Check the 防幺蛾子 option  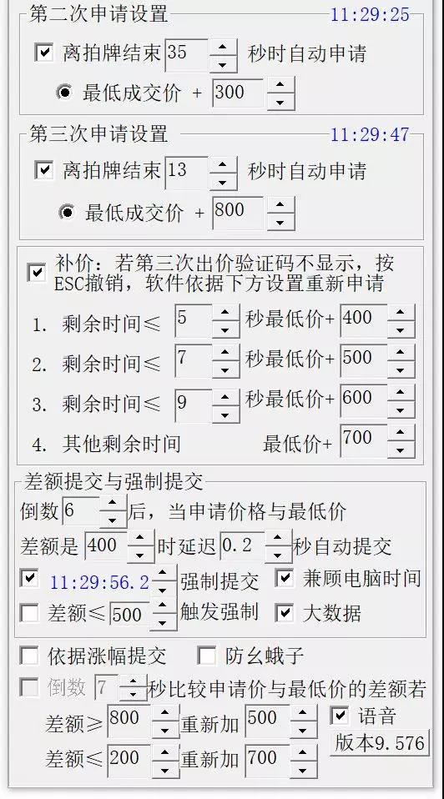207,656
